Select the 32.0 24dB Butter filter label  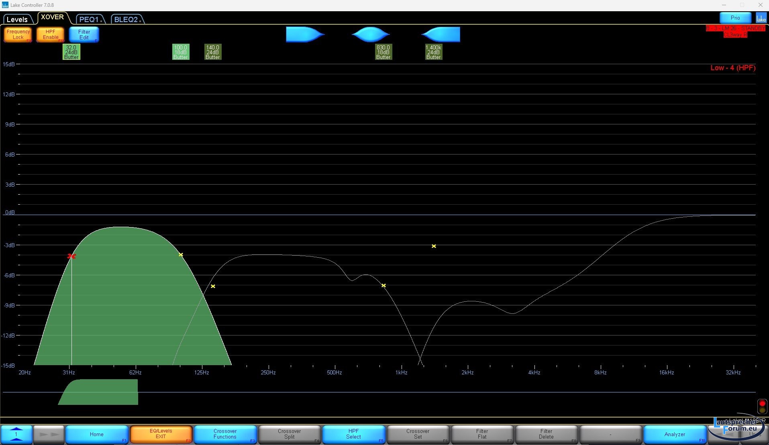[71, 52]
